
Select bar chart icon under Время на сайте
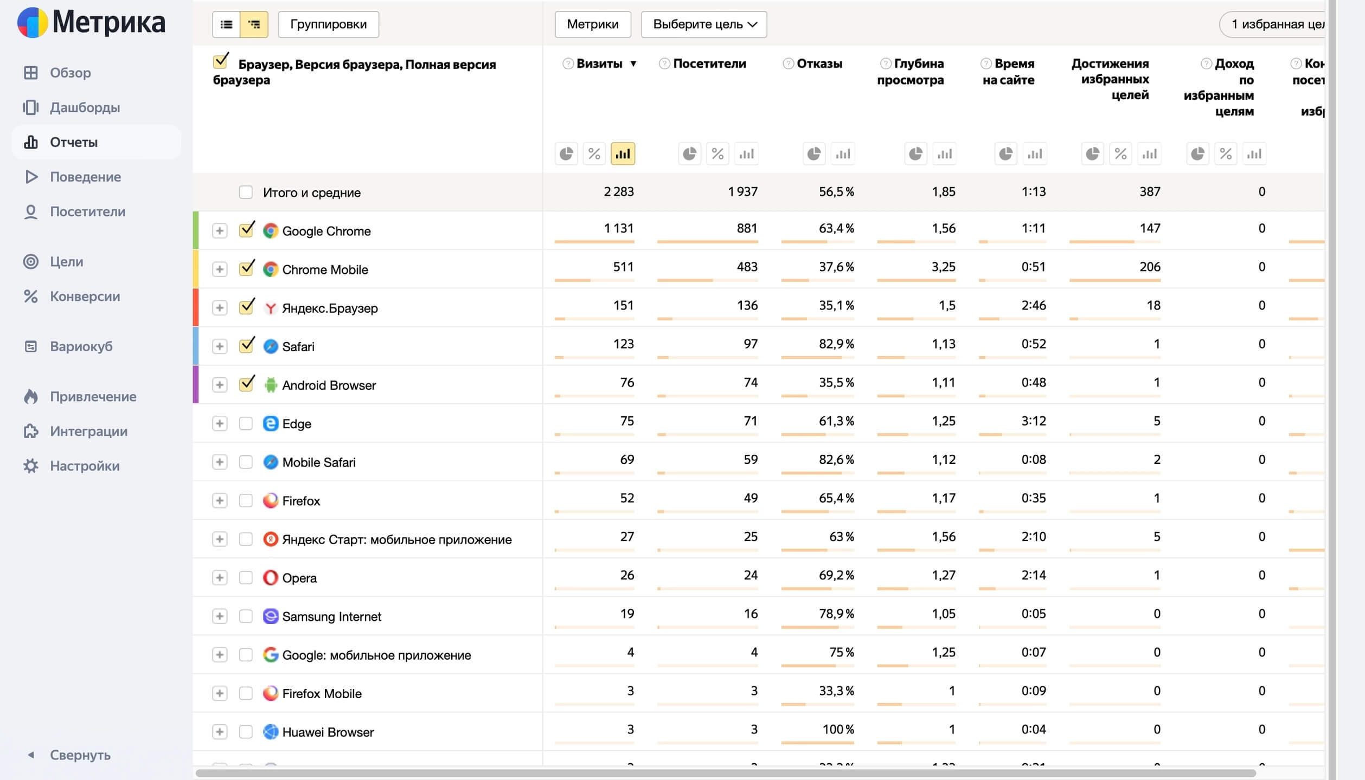point(1035,154)
